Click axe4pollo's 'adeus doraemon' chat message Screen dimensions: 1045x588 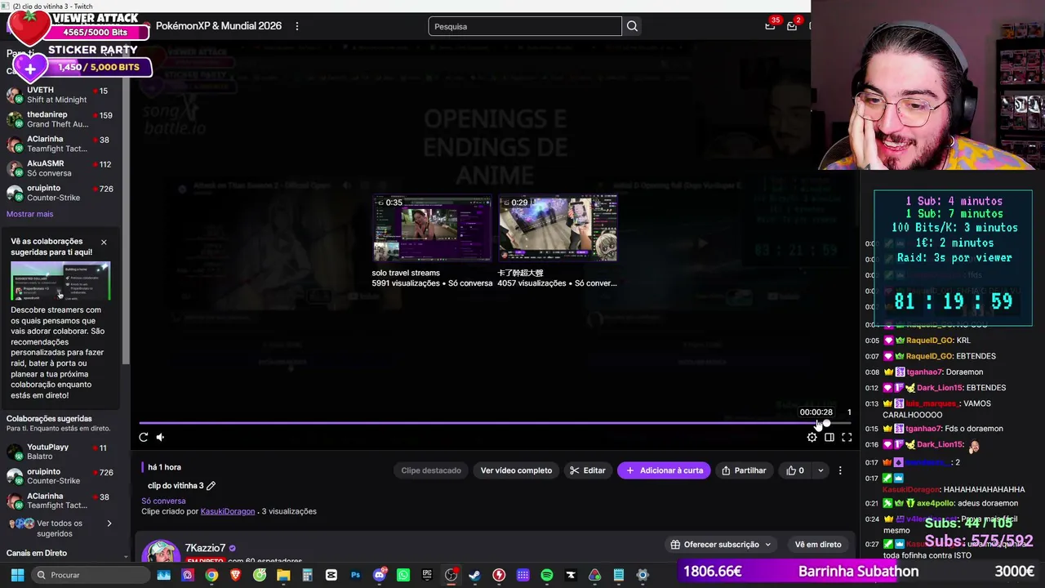coord(941,504)
